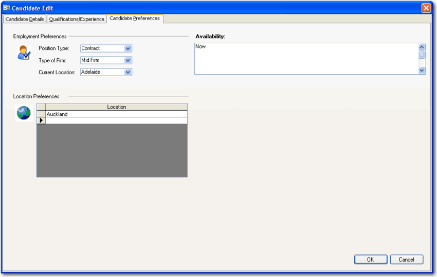Switch to the Candidate Details tab

pyautogui.click(x=25, y=19)
